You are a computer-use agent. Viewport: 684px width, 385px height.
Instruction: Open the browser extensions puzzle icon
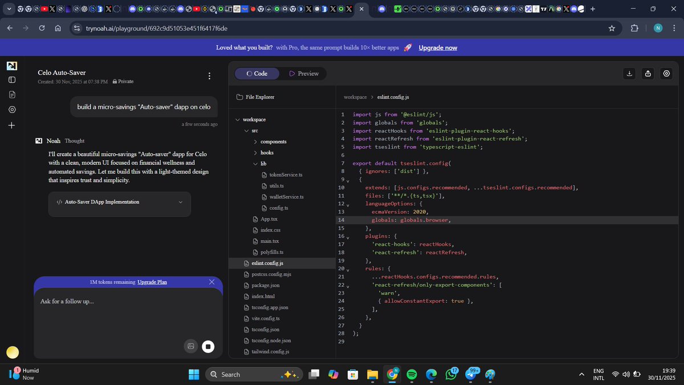[x=634, y=29]
